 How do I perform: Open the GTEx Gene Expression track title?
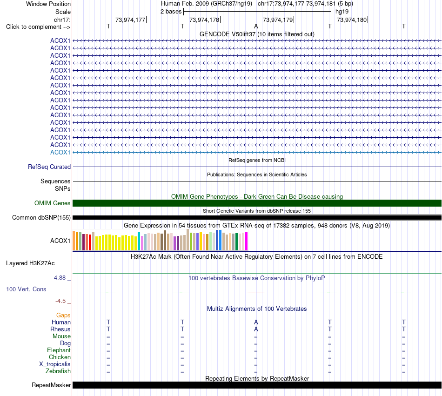pyautogui.click(x=257, y=226)
